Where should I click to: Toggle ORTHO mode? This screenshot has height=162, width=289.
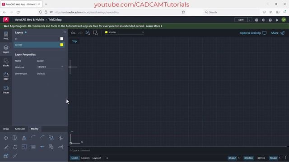[x=261, y=158]
